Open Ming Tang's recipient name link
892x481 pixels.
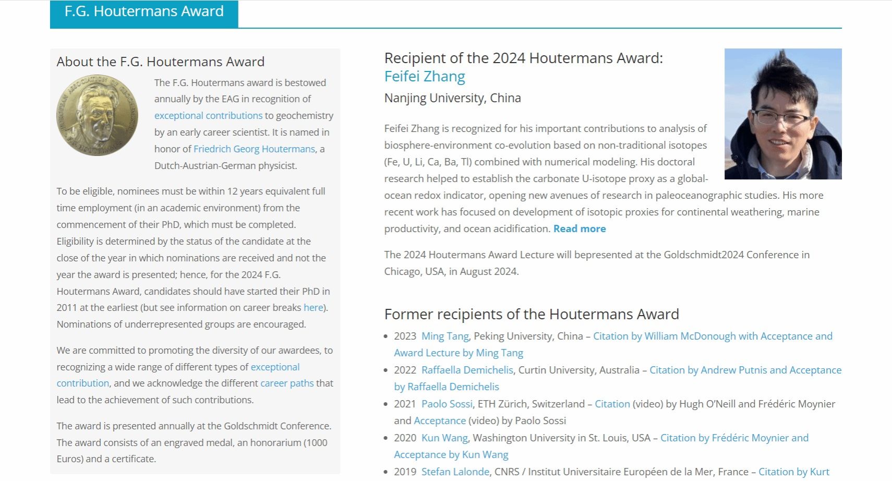tap(445, 336)
